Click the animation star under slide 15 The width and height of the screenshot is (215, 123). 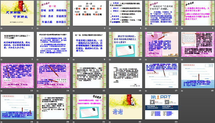click(x=74, y=91)
